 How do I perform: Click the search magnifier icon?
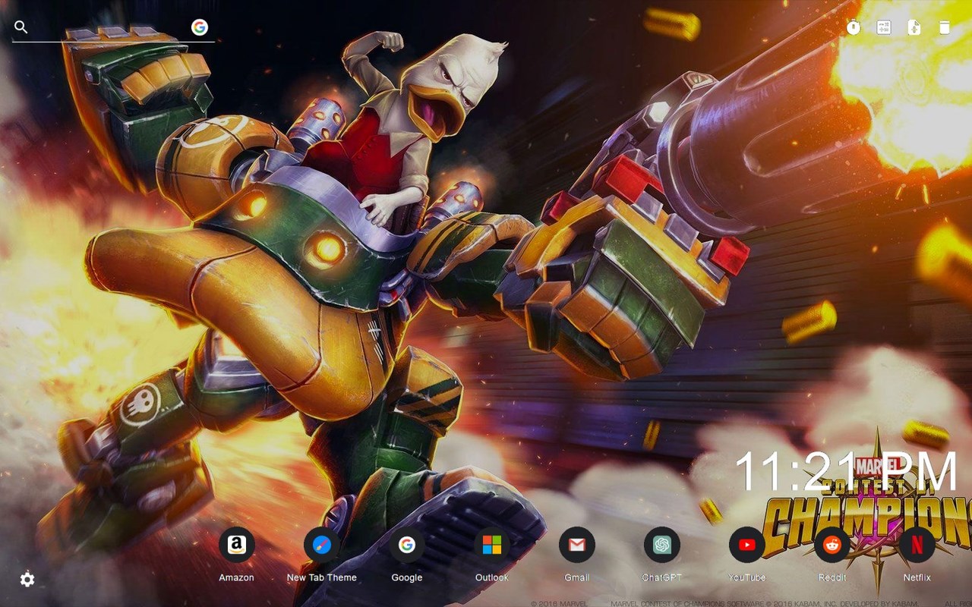coord(21,27)
